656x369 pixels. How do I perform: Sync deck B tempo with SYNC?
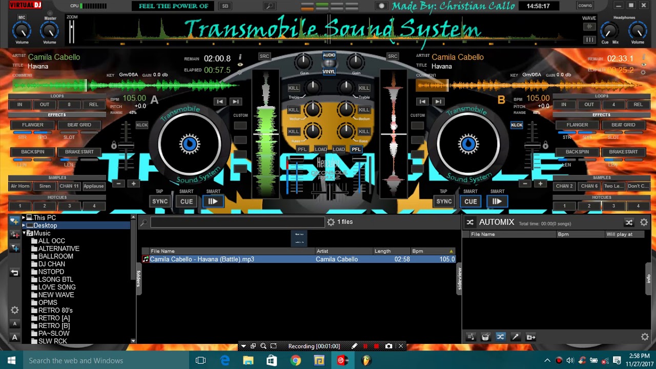(x=444, y=201)
